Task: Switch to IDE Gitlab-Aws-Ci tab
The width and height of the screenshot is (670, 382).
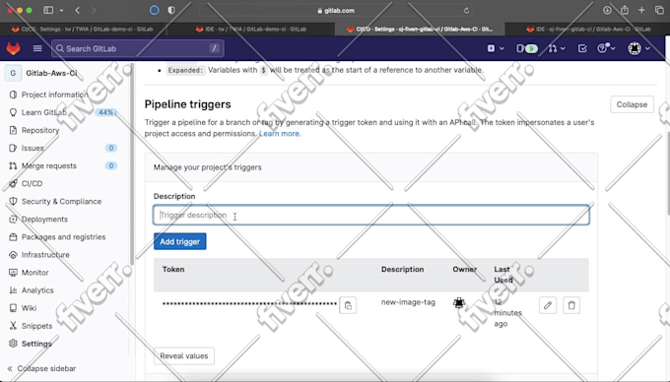Action: coord(588,29)
